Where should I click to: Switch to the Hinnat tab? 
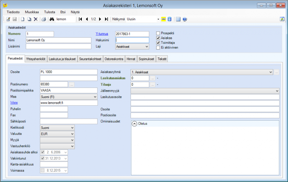(131, 59)
